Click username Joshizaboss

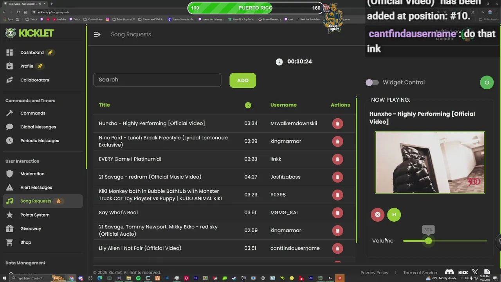click(x=285, y=177)
